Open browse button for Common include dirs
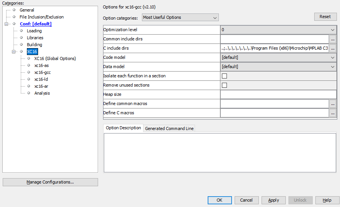Image resolution: width=340 pixels, height=207 pixels. 333,39
